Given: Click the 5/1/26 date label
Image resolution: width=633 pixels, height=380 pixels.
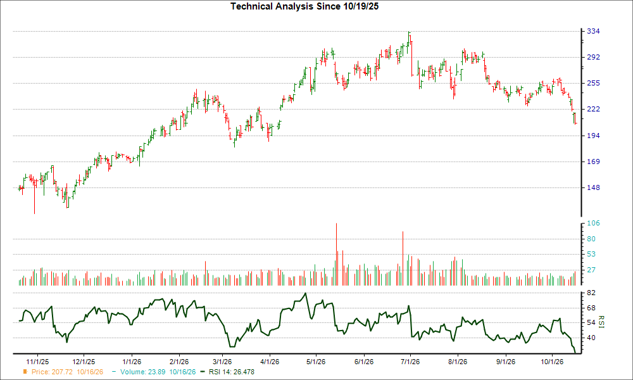Looking at the screenshot, I should click(316, 362).
